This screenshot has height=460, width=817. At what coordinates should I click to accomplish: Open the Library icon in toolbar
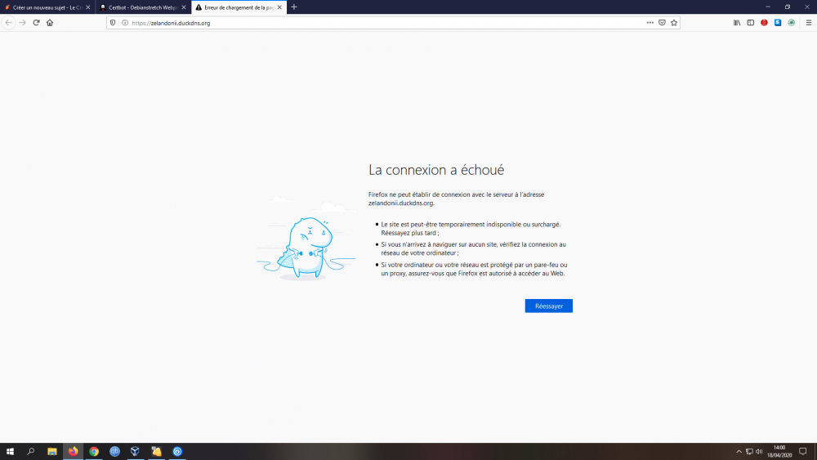click(x=737, y=23)
